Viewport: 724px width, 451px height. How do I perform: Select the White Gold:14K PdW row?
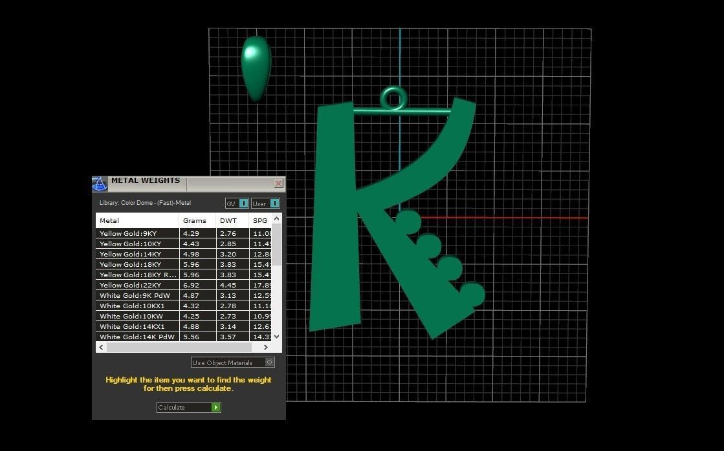[x=184, y=337]
